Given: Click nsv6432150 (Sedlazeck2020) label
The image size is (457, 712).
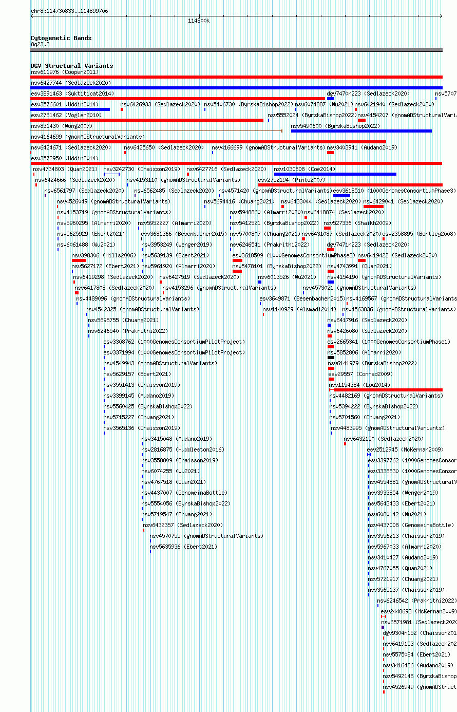Looking at the screenshot, I should (384, 439).
